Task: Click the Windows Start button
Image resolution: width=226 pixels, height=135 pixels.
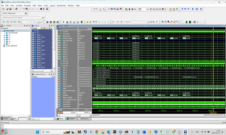Action: (x=37, y=132)
